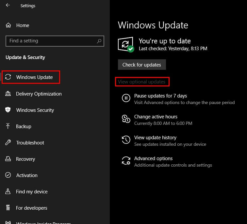This screenshot has height=224, width=247.
Task: Click 'Currently 8:00 AM to 6:00 PM' text
Action: pos(163,123)
